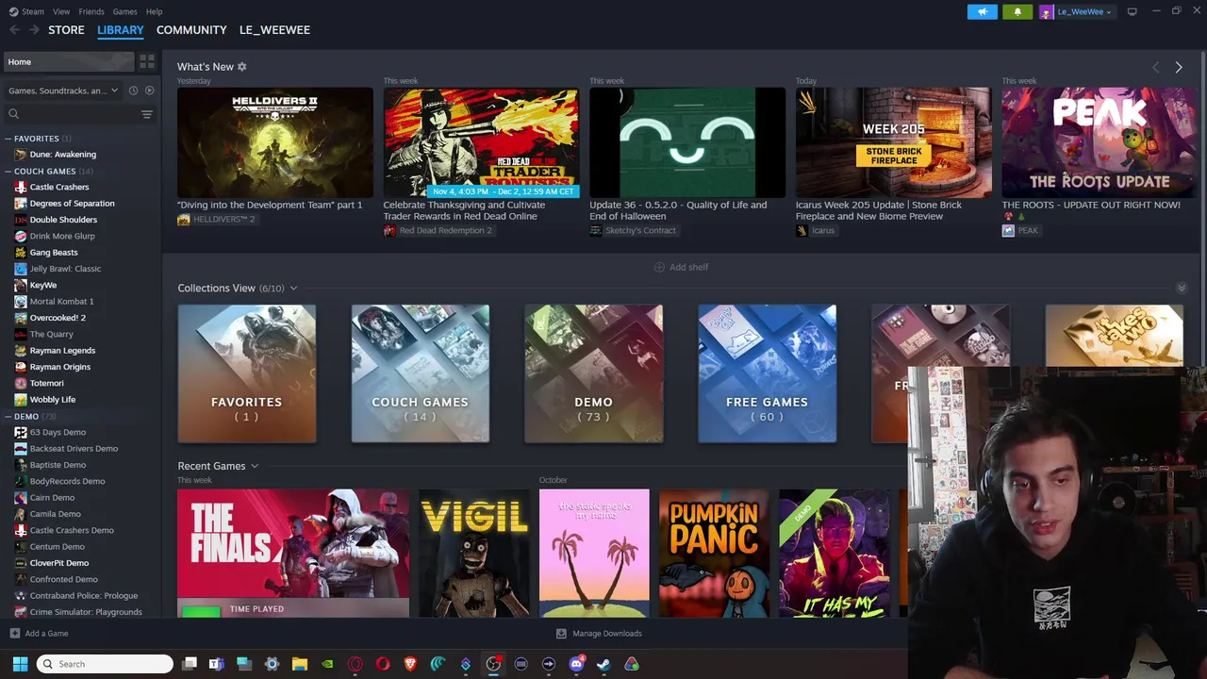Select the LIBRARY tab
The height and width of the screenshot is (679, 1207).
(121, 30)
